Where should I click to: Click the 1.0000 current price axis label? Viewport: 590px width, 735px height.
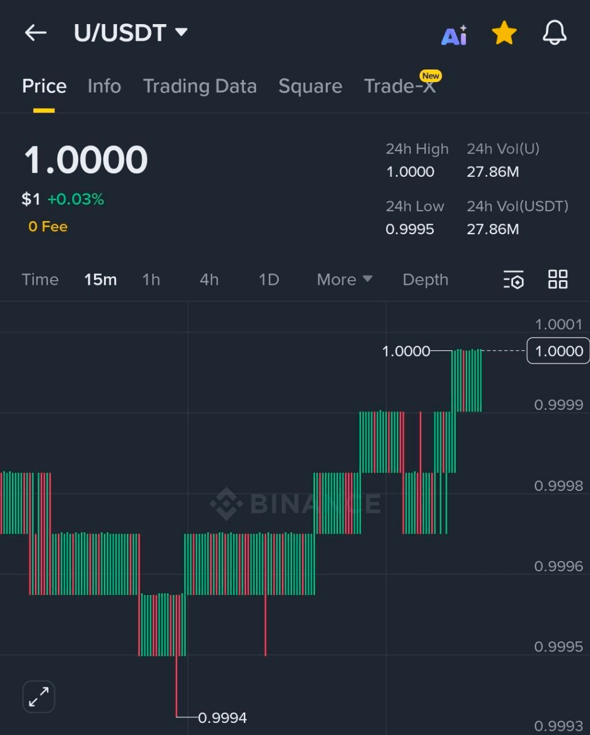point(558,351)
